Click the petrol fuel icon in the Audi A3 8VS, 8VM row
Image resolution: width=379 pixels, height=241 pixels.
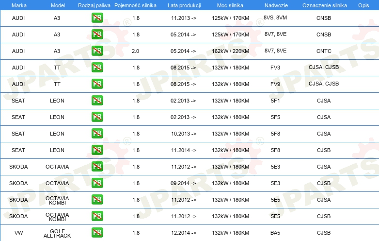point(97,17)
